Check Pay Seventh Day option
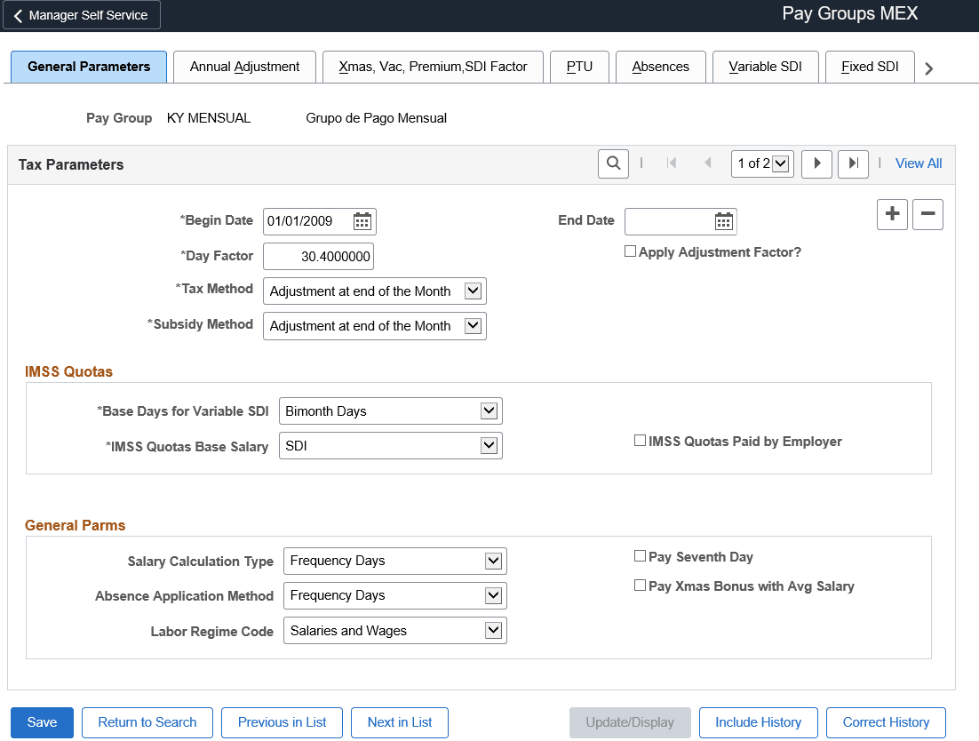Viewport: 979px width, 741px height. (640, 555)
